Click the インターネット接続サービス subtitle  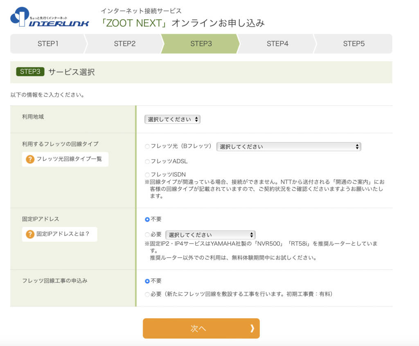tap(141, 11)
